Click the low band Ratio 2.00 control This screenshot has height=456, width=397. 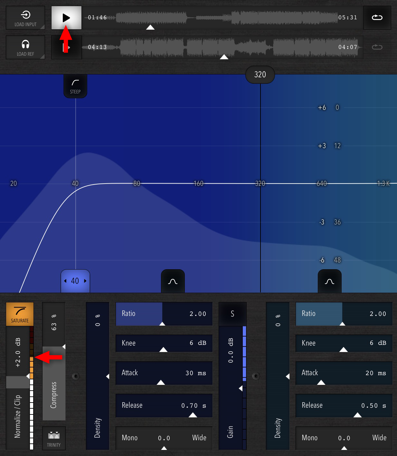164,314
